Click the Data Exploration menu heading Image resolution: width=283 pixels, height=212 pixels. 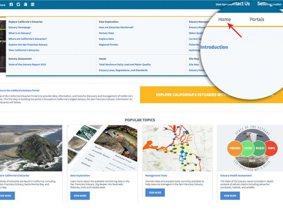click(109, 22)
